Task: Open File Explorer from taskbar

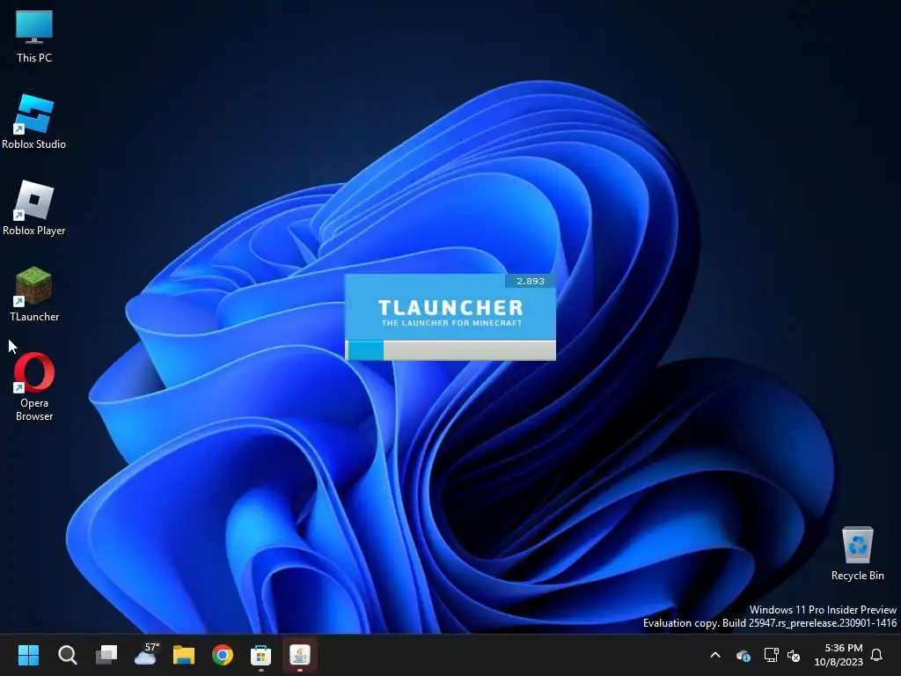Action: pyautogui.click(x=184, y=655)
